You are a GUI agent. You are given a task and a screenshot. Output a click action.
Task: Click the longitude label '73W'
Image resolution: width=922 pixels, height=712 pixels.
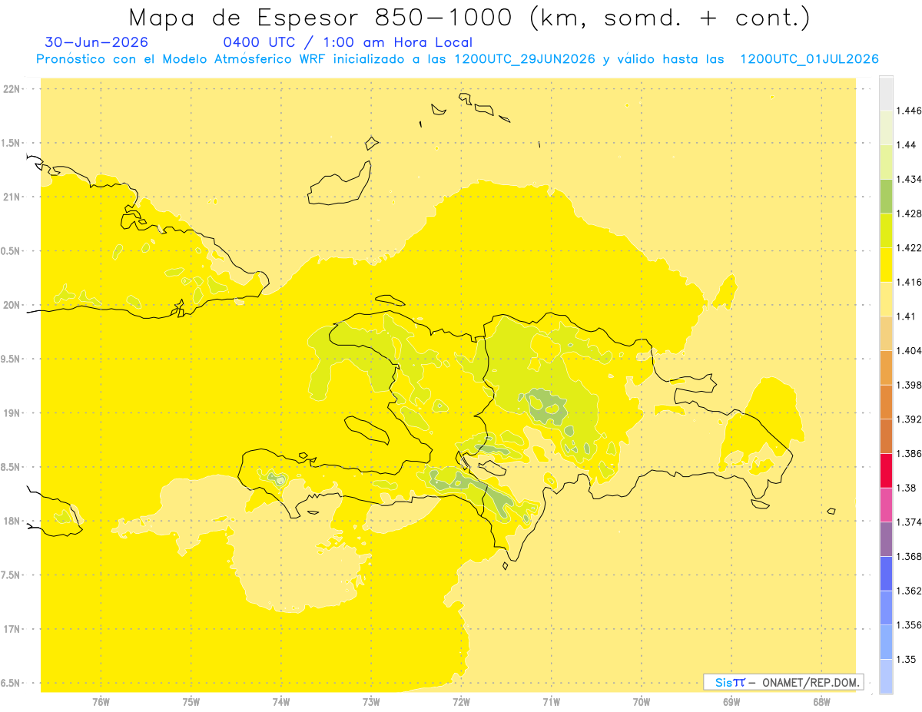371,701
